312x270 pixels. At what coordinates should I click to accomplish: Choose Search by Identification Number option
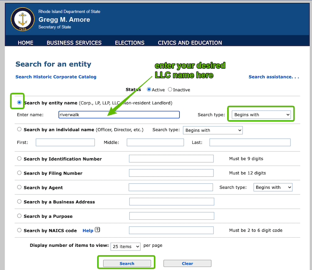20,158
